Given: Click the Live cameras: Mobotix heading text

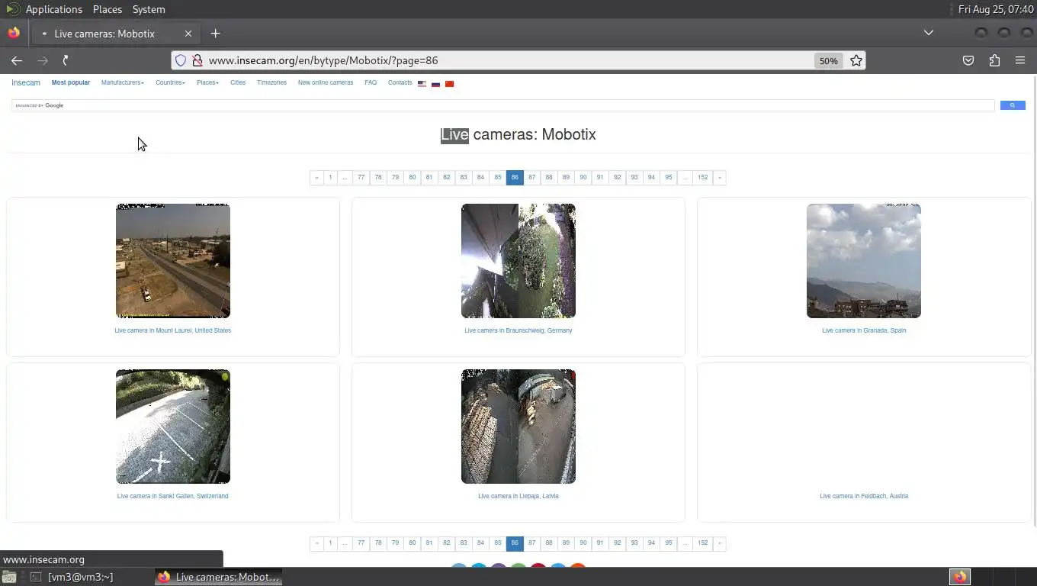Looking at the screenshot, I should click(x=518, y=134).
